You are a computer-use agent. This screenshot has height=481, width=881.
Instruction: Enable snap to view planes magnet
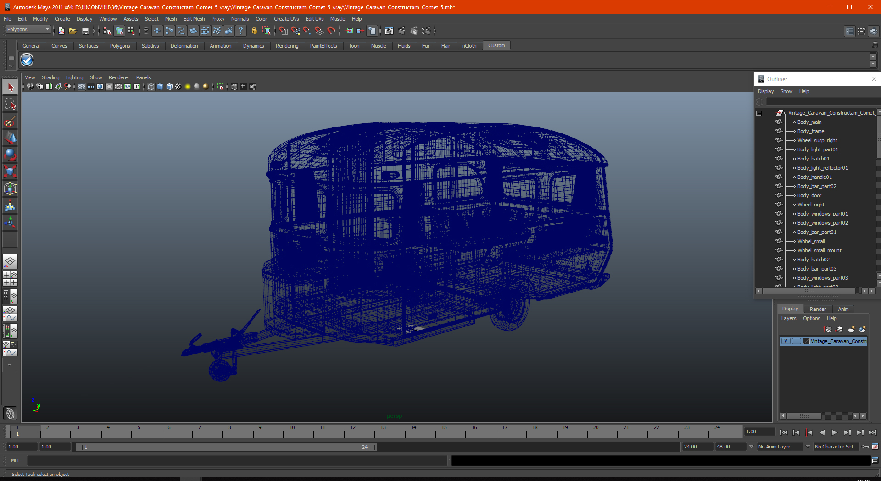point(319,31)
